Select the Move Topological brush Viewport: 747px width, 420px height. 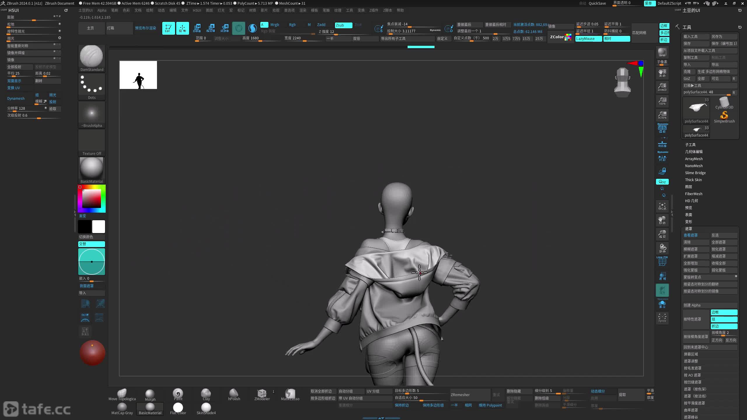click(122, 395)
